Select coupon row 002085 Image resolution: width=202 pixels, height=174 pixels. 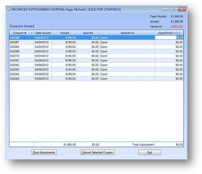tap(96, 78)
